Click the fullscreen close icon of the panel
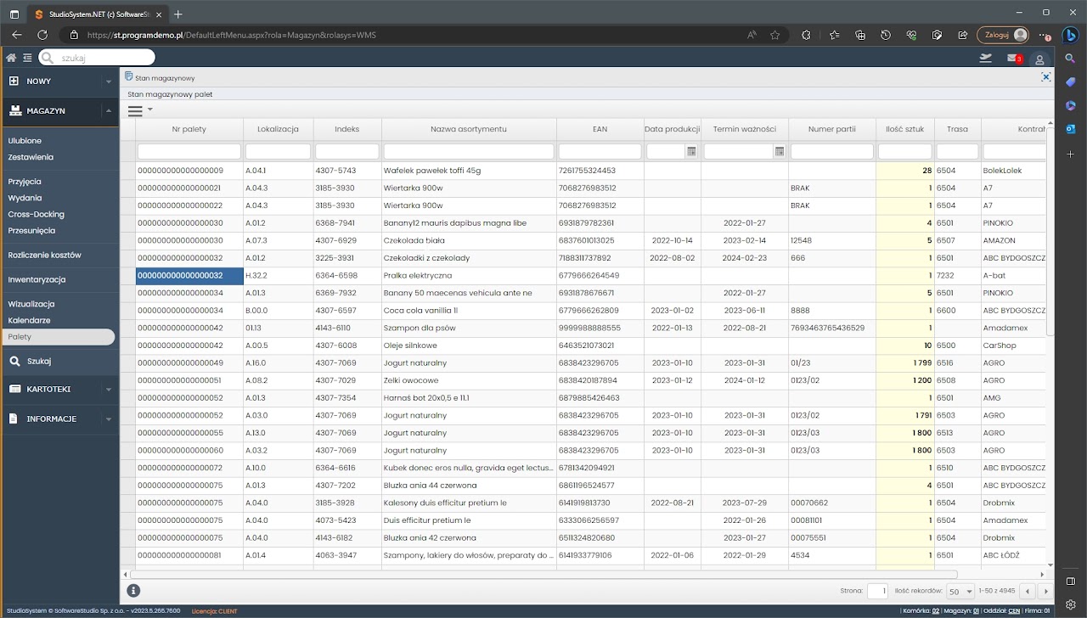The height and width of the screenshot is (618, 1087). coord(1046,77)
